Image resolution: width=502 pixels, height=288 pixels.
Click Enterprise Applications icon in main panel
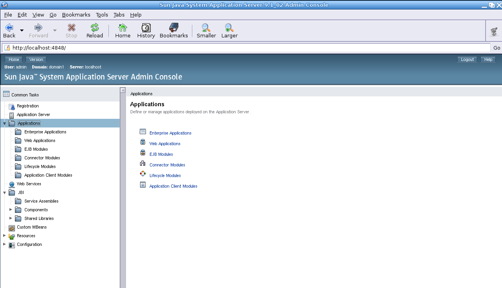[x=143, y=131]
